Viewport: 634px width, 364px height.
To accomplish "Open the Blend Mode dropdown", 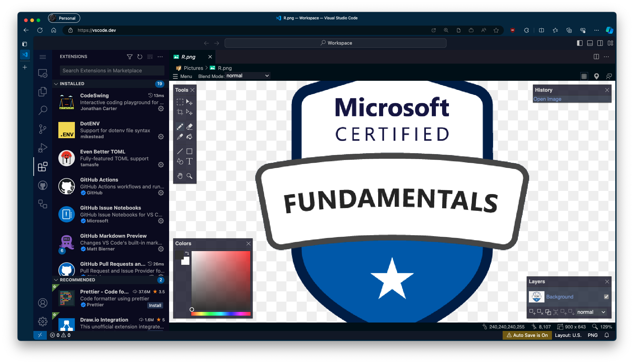I will [x=247, y=75].
